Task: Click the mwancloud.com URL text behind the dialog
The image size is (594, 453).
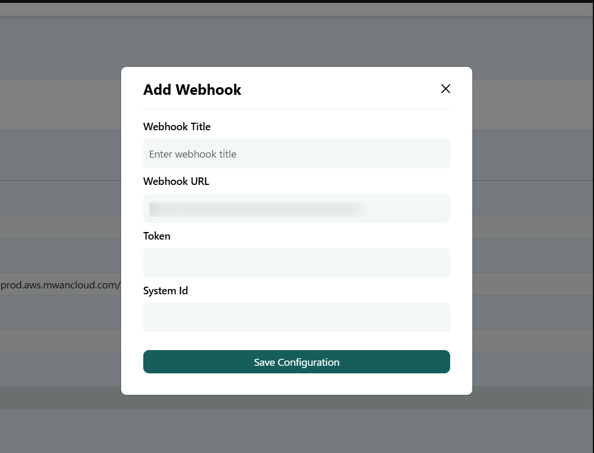Action: click(61, 285)
